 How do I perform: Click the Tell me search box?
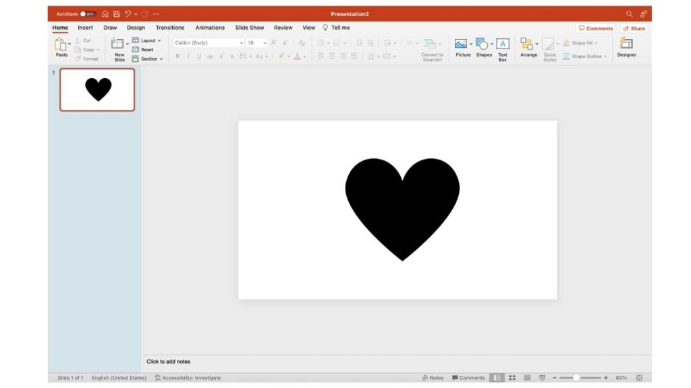(336, 27)
